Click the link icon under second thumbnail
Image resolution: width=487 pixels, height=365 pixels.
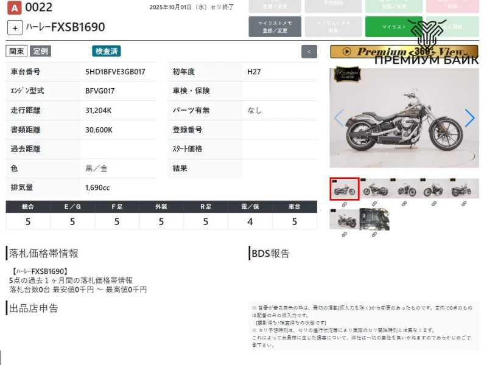375,204
